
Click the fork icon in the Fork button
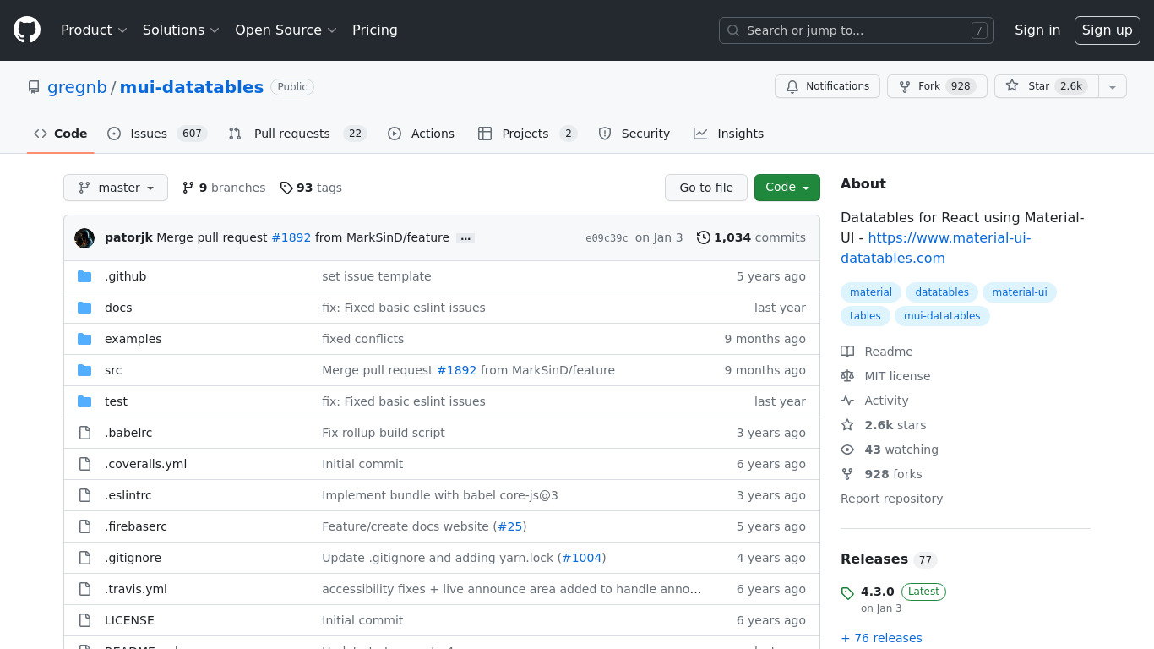[905, 86]
